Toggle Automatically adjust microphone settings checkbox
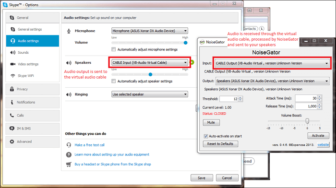This screenshot has height=188, width=336. point(114,49)
